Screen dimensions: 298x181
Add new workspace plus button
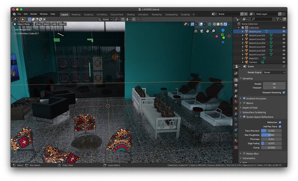[x=194, y=15]
